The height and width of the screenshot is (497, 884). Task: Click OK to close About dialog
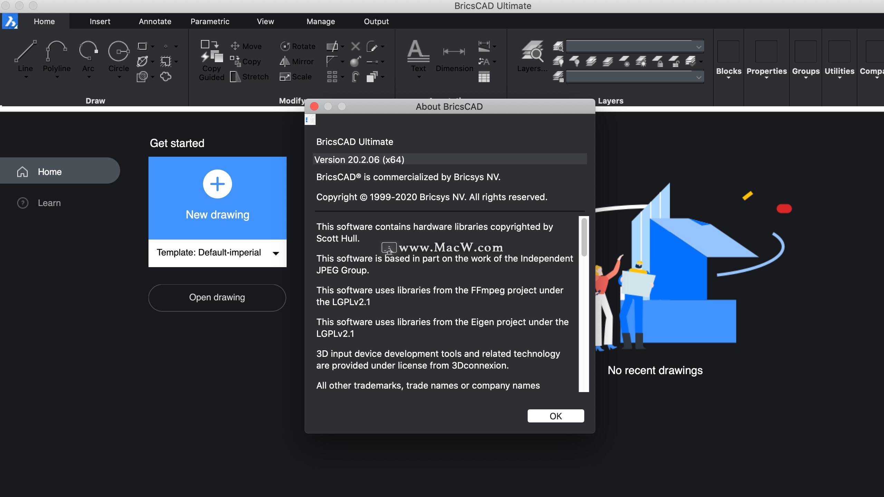click(556, 415)
